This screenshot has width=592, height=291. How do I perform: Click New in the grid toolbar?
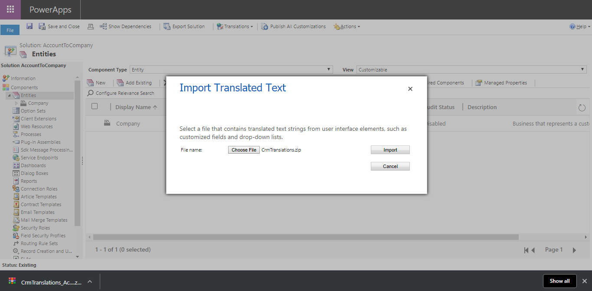click(96, 83)
